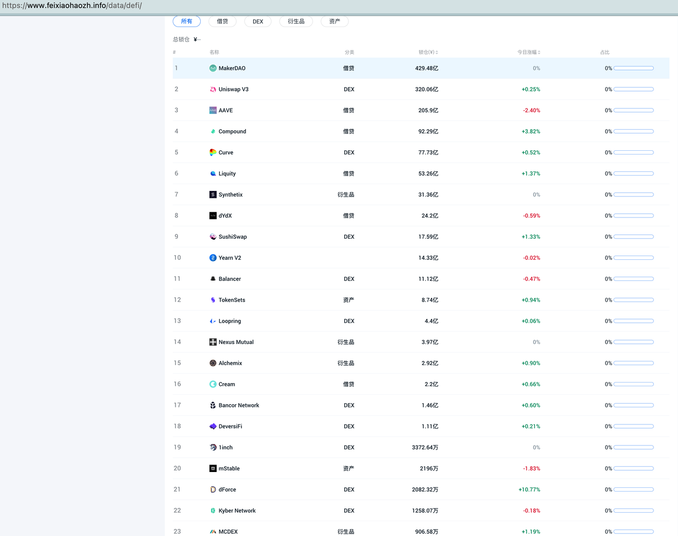The width and height of the screenshot is (678, 536).
Task: Click the SushiSwap logo icon
Action: tap(213, 237)
